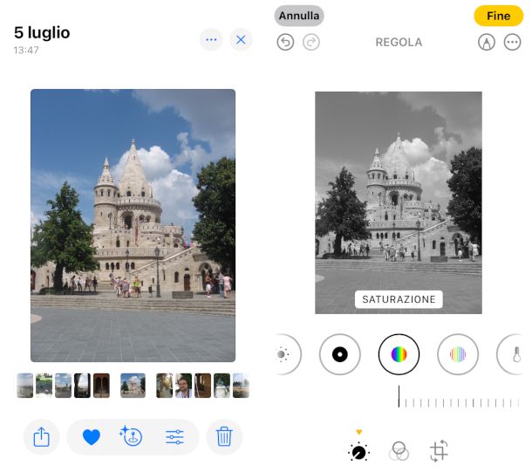Viewport: 532px width, 472px height.
Task: Select the first thumbnail in the filmstrip
Action: point(25,386)
